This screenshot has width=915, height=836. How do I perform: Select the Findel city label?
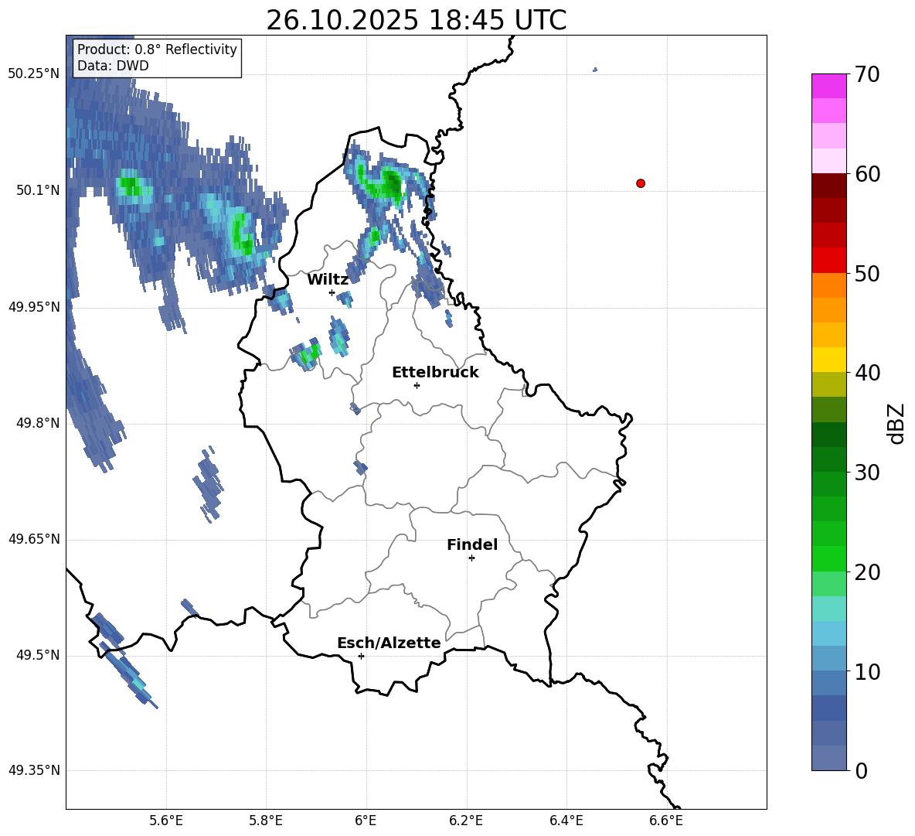coord(472,544)
